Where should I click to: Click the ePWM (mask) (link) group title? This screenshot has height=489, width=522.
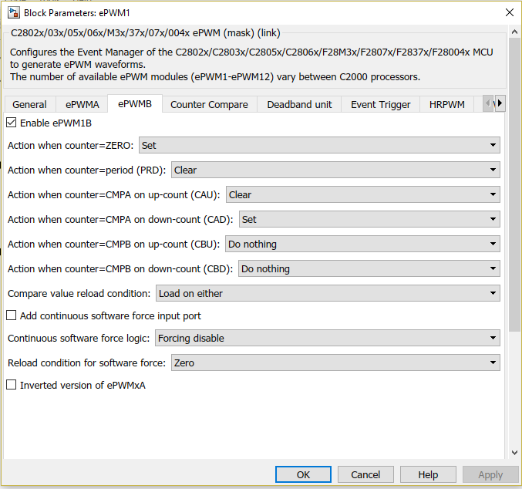point(146,33)
